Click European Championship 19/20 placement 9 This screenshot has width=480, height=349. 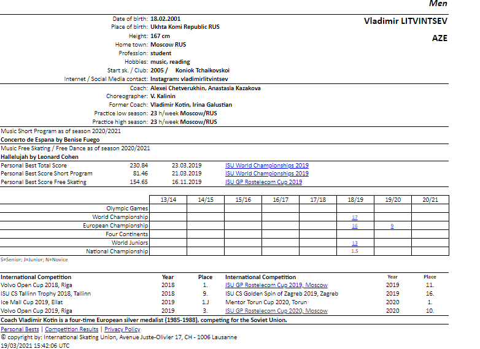pyautogui.click(x=392, y=226)
